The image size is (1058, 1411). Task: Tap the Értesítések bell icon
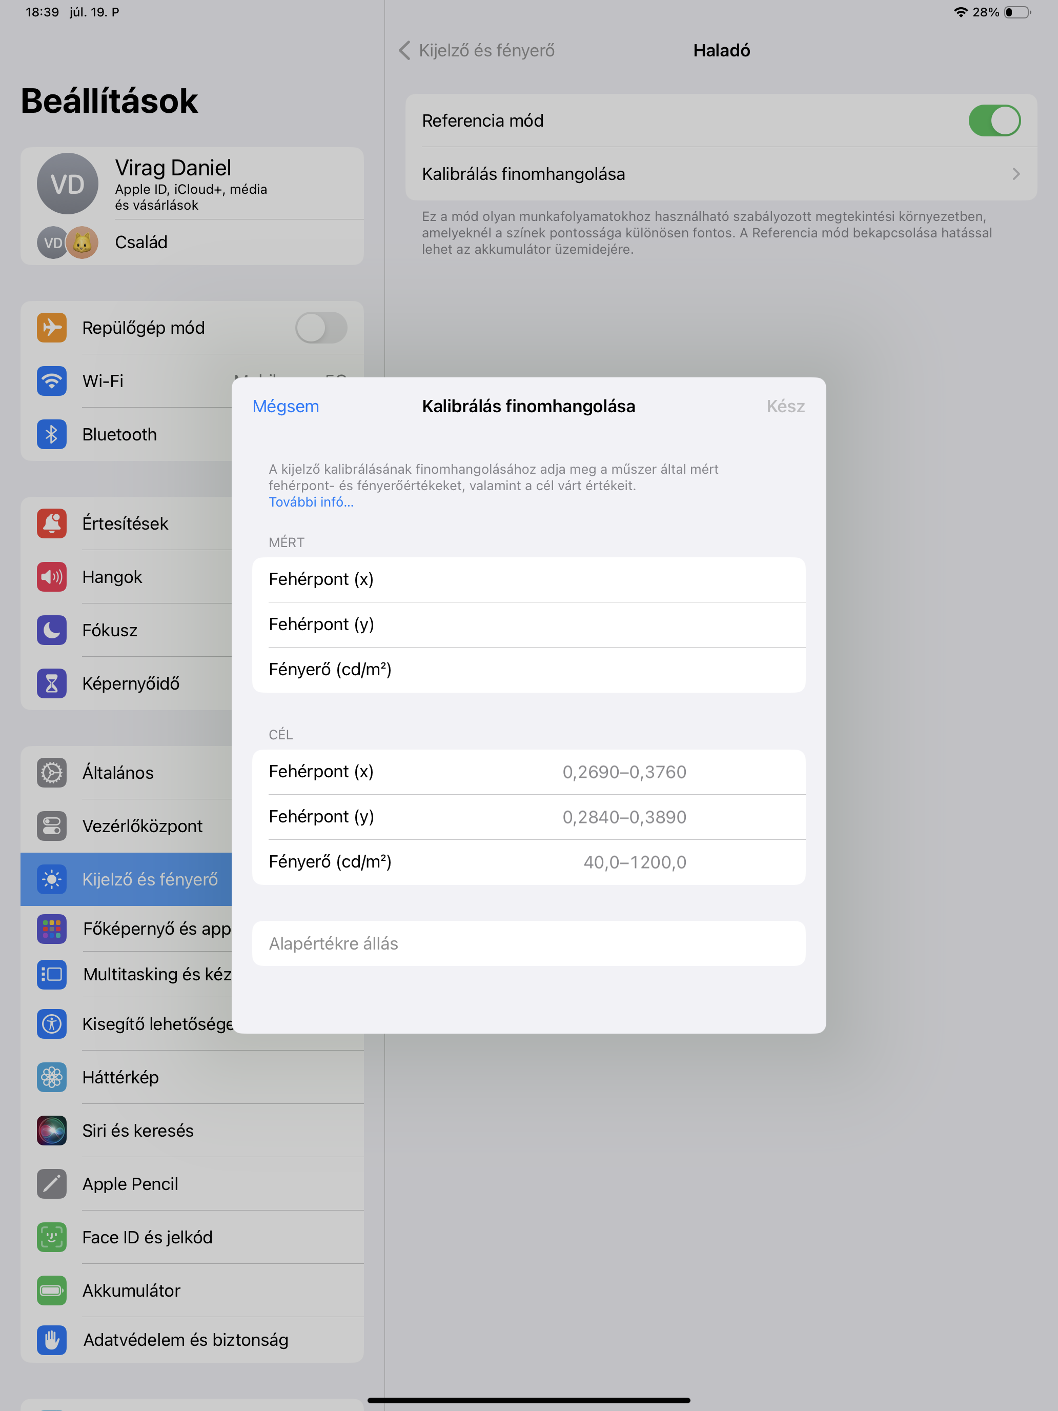52,523
